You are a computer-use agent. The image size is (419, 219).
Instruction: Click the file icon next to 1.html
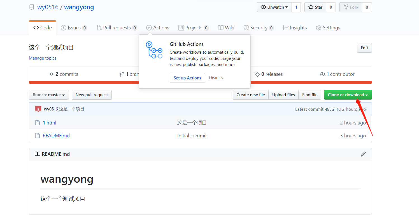point(38,123)
